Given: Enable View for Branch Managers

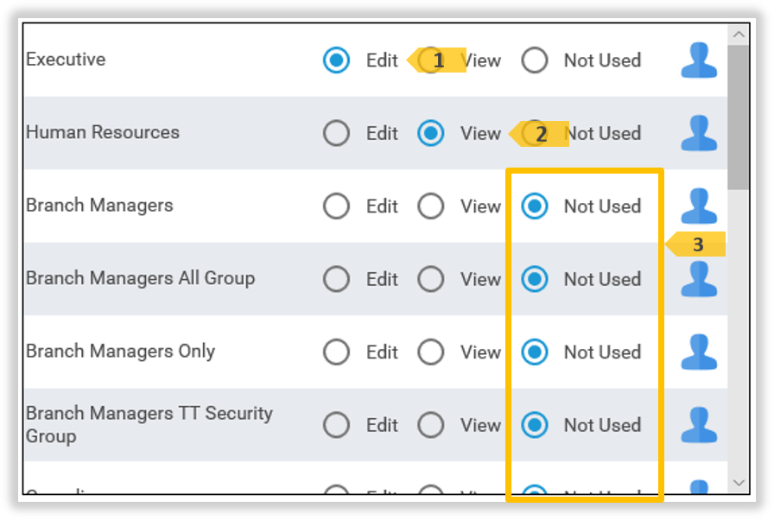Looking at the screenshot, I should pos(431,206).
